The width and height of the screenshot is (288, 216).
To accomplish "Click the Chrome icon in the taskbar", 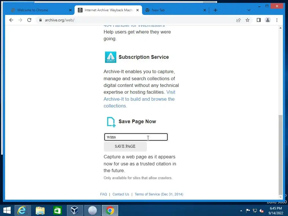I will point(110,210).
